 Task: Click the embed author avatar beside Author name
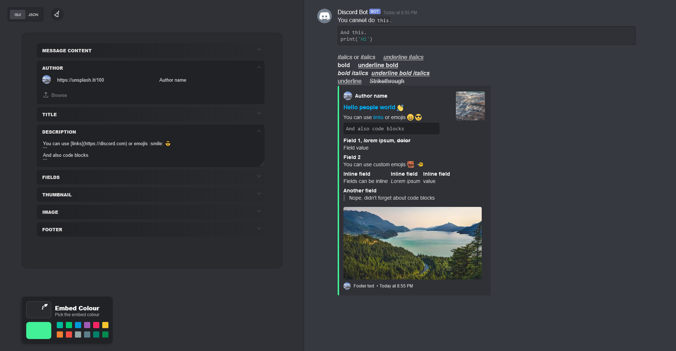coord(348,96)
